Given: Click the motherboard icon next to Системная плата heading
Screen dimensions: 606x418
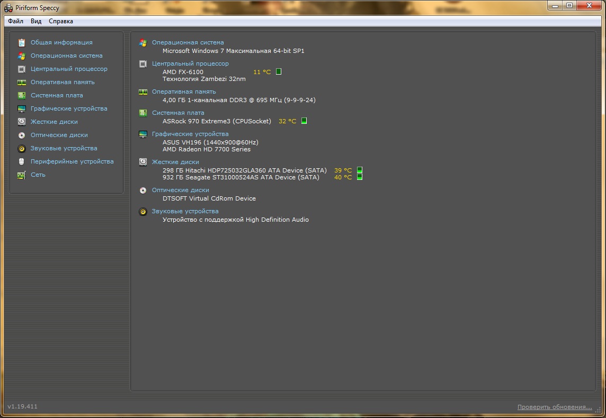Looking at the screenshot, I should tap(143, 113).
